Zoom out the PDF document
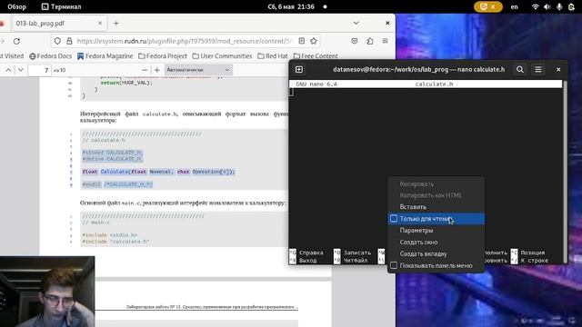 point(145,70)
